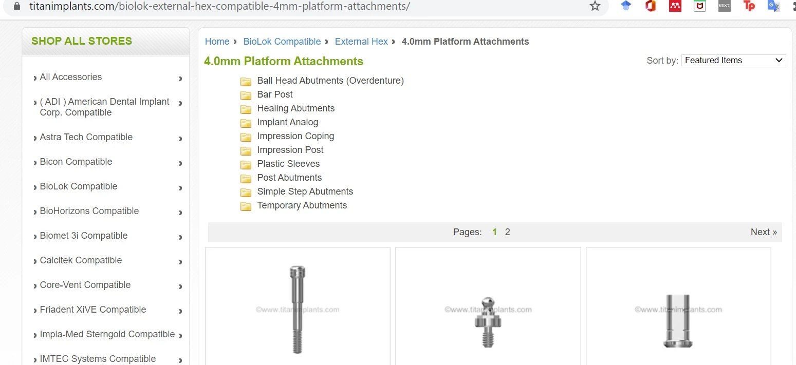Open IMTEC Systems Compatible sidebar item
Viewport: 796px width, 365px height.
click(x=98, y=359)
